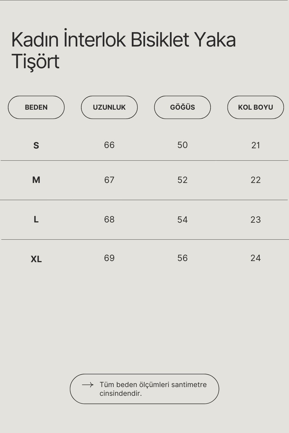The height and width of the screenshot is (433, 289).
Task: Click the length value 69
Action: [x=109, y=258]
